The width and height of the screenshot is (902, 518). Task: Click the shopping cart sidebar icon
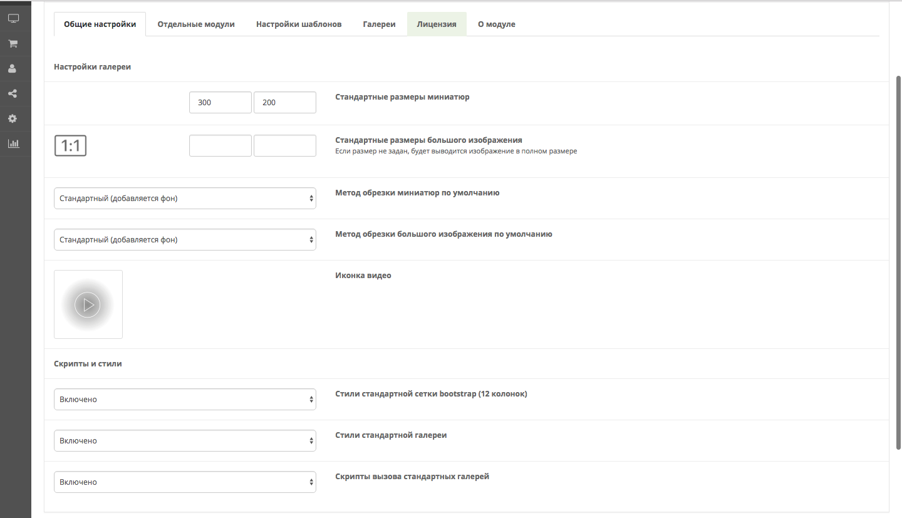coord(13,44)
